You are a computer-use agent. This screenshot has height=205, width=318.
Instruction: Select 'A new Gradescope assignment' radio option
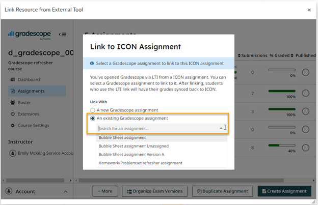[93, 110]
